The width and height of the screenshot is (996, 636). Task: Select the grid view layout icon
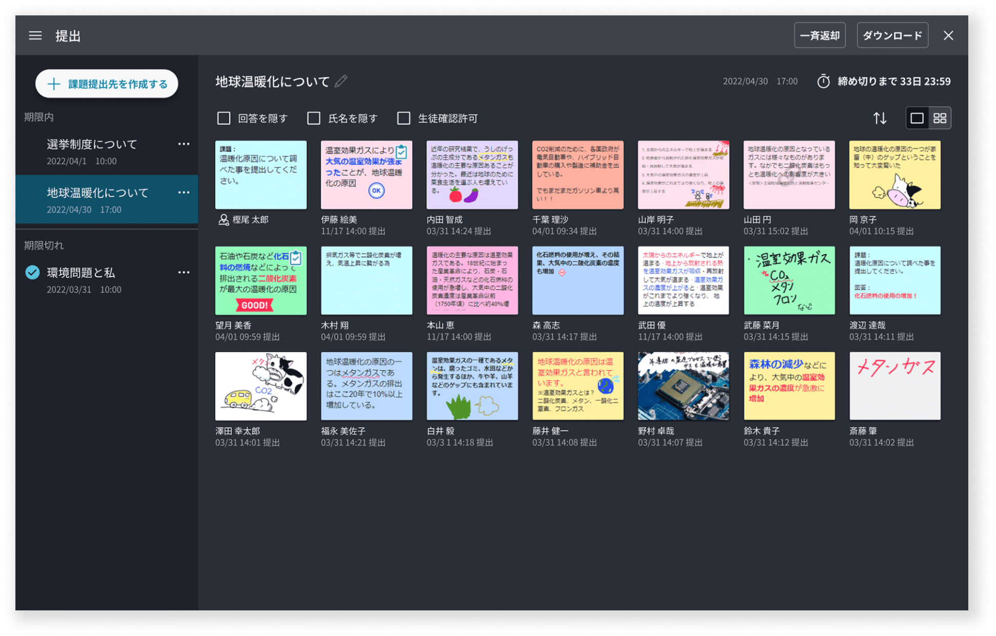940,118
